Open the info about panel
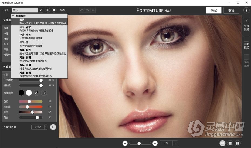Image resolution: width=251 pixels, height=148 pixels. coord(246,10)
